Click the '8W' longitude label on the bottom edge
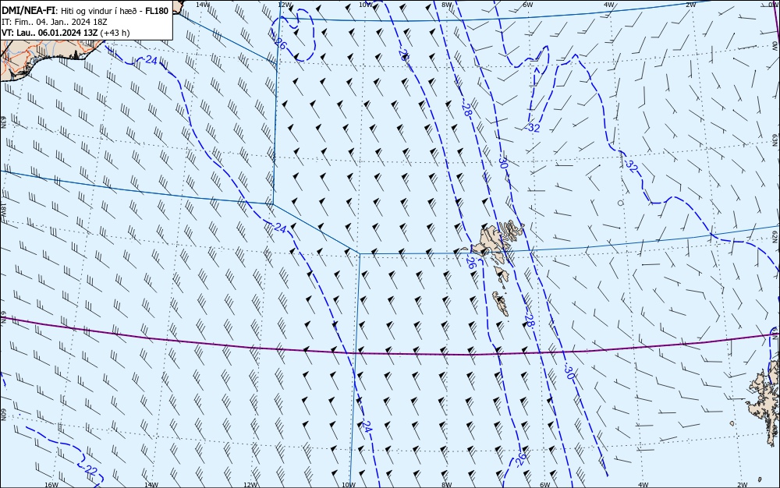The width and height of the screenshot is (780, 488). point(447,485)
